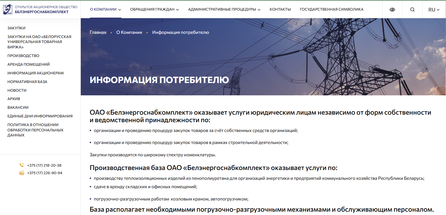Open ПОЛИТИКА В ОТНОШЕНИИ ОБРАБОТКИ ПЕРСОНАЛЬНЫХ ДАННЫХ

35,130
